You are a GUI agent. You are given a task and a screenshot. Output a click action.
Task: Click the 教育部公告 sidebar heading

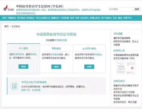[119, 51]
